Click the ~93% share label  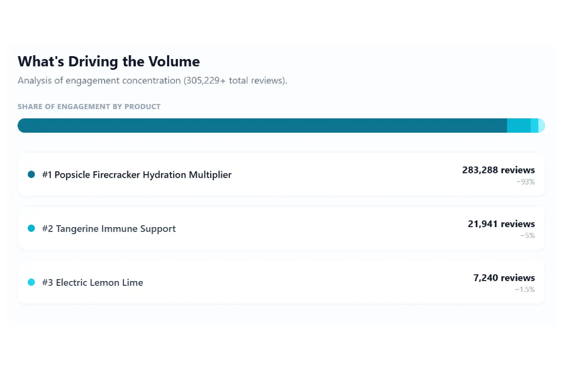(x=526, y=182)
